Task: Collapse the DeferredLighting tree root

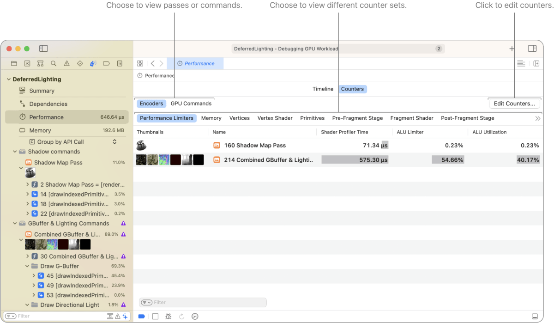Action: point(8,79)
